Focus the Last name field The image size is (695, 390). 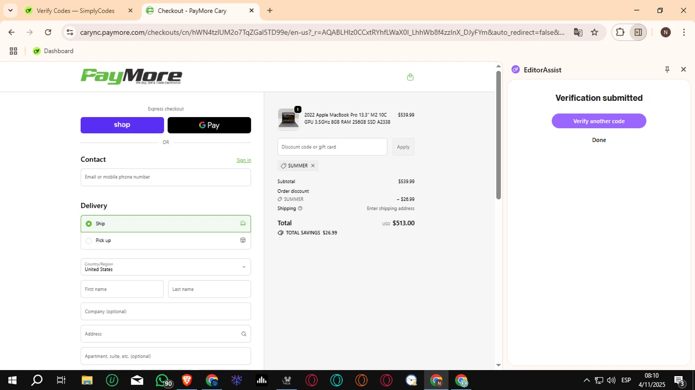[x=209, y=289]
